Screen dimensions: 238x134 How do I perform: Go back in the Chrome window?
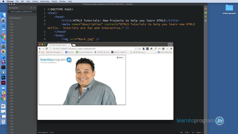tap(40, 49)
